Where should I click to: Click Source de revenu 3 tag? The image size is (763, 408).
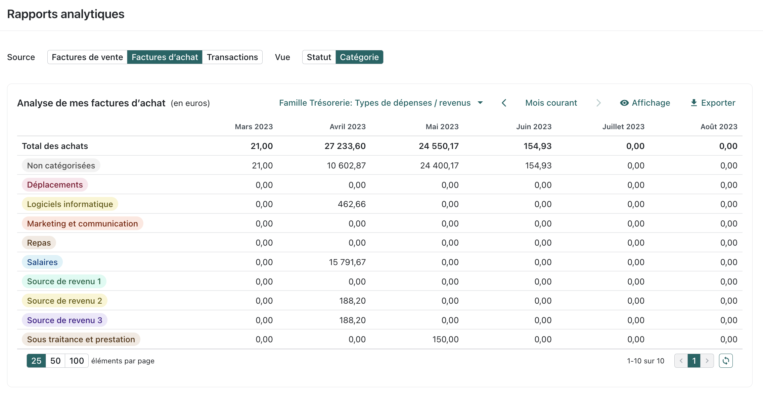coord(65,320)
